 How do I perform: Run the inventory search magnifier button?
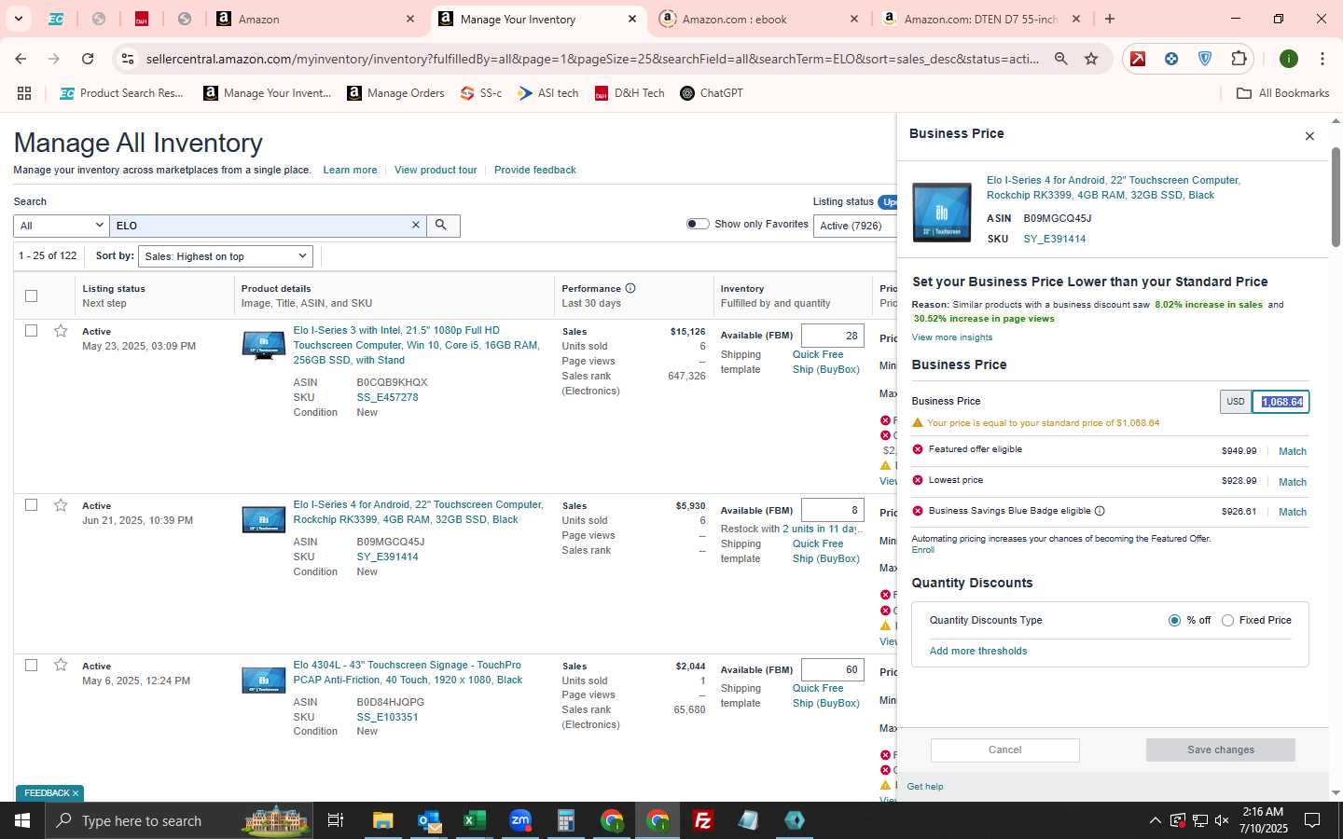(x=442, y=226)
